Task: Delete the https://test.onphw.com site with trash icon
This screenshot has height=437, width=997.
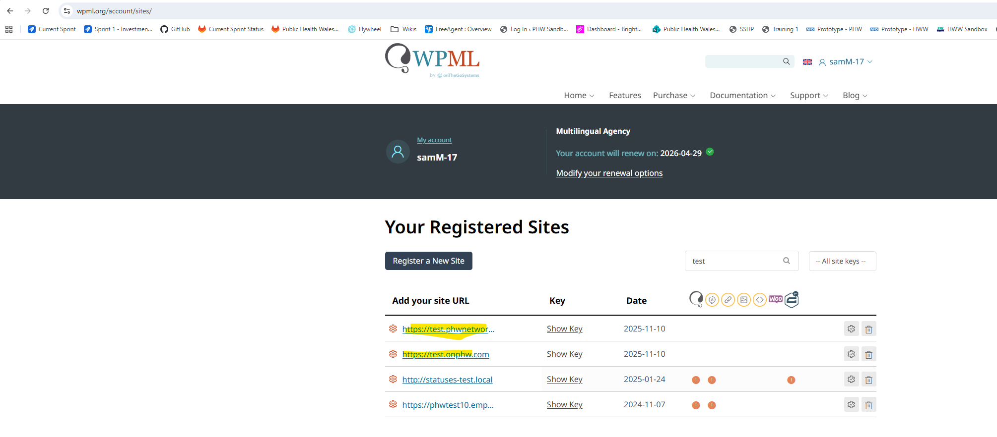Action: [868, 354]
